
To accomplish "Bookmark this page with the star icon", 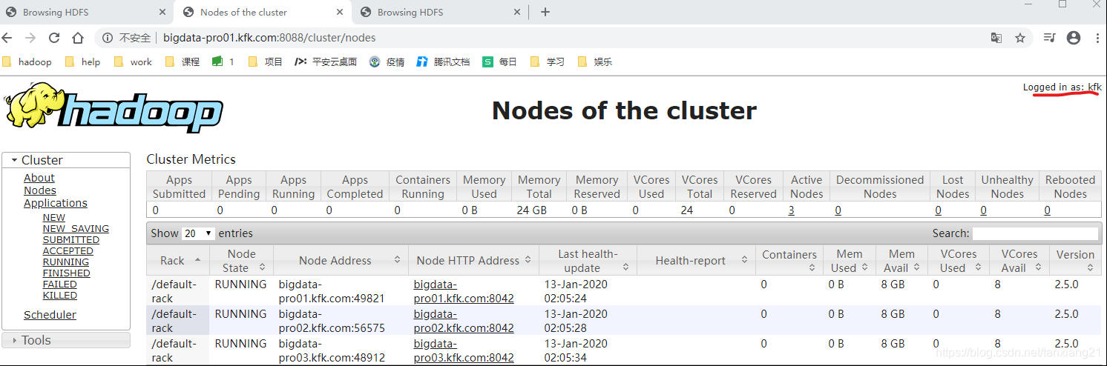I will [1020, 38].
